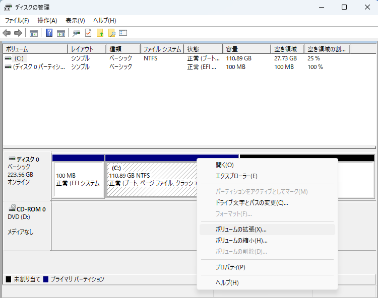Choose ヘルプ(H) at bottom of context menu
The height and width of the screenshot is (298, 378).
pos(267,282)
